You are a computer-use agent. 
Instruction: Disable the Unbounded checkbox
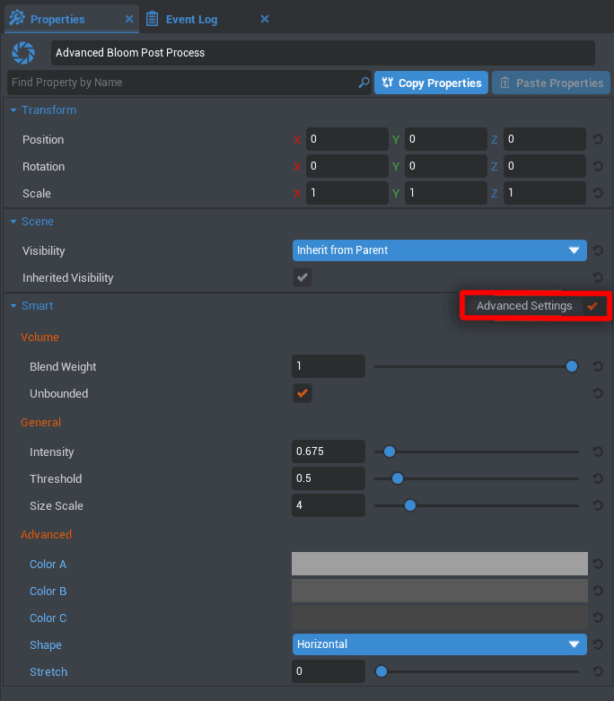[303, 393]
